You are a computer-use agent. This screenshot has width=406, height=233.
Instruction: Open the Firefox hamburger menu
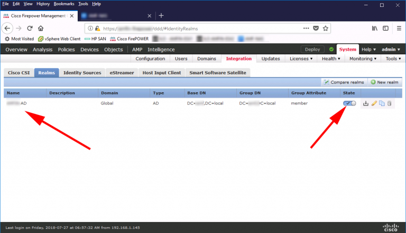pos(399,28)
